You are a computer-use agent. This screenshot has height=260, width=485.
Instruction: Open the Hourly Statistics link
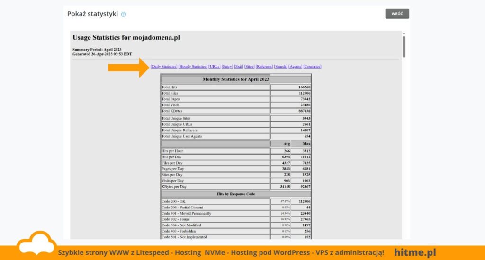tap(193, 66)
